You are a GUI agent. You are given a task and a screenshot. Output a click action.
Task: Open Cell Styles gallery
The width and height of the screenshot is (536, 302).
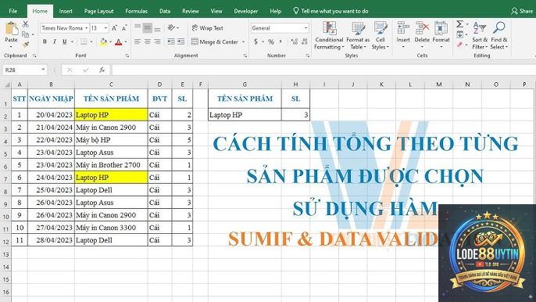(380, 36)
